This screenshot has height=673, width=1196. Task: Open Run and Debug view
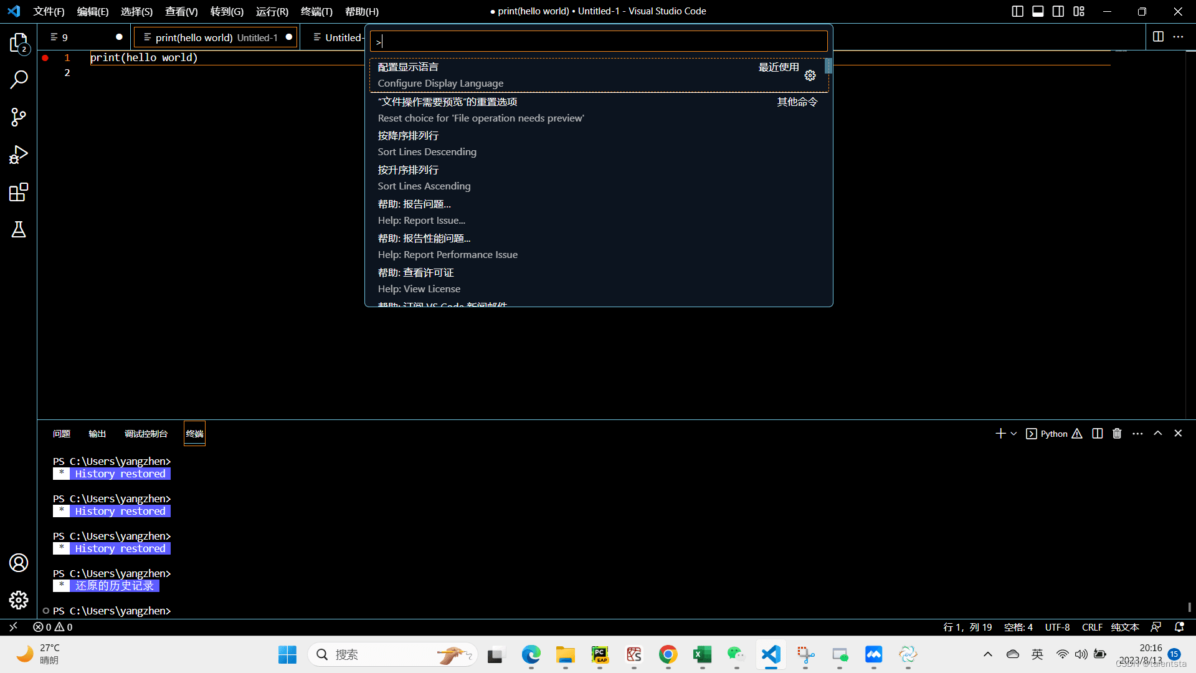click(x=19, y=155)
